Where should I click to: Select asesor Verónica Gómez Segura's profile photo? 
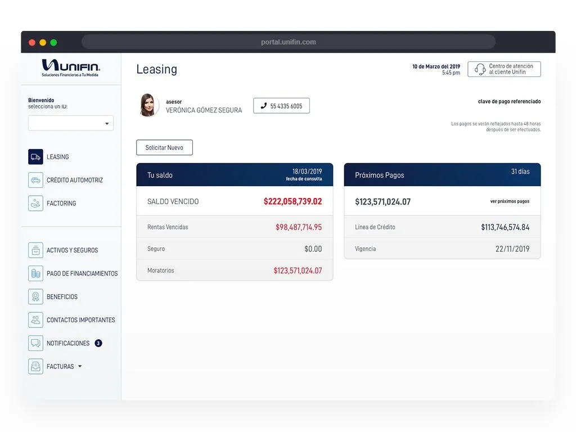(148, 105)
